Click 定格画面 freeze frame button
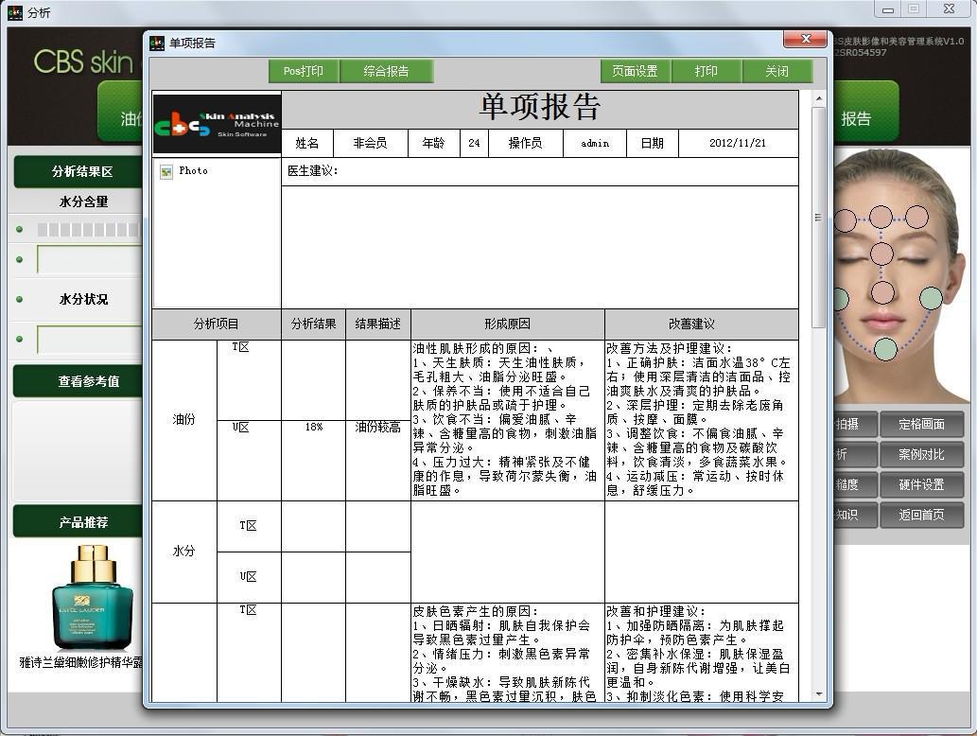 pyautogui.click(x=921, y=425)
